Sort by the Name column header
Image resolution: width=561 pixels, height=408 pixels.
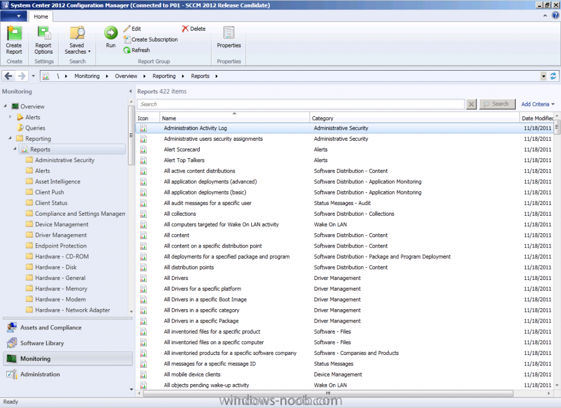pos(234,118)
